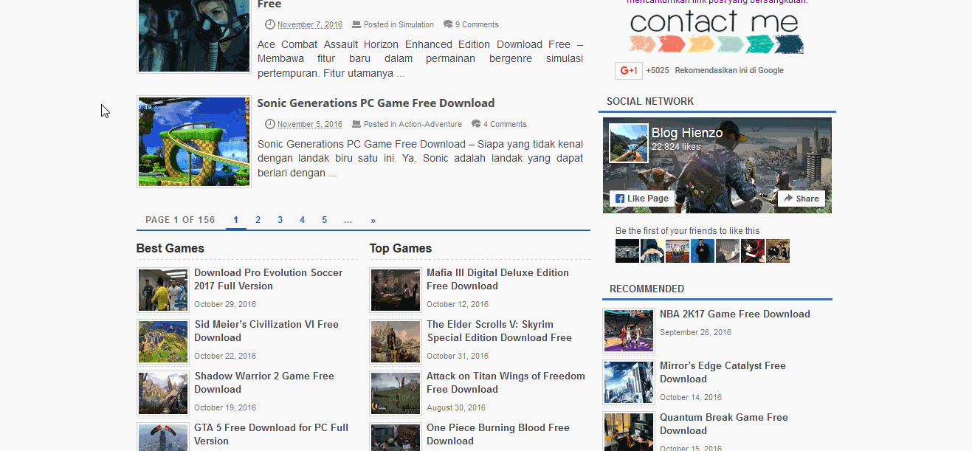Click category icon before Posted in Action-Adventure
This screenshot has height=451, width=972.
(356, 124)
